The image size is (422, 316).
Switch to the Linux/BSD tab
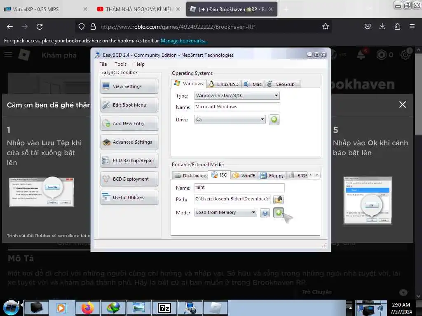tap(224, 84)
